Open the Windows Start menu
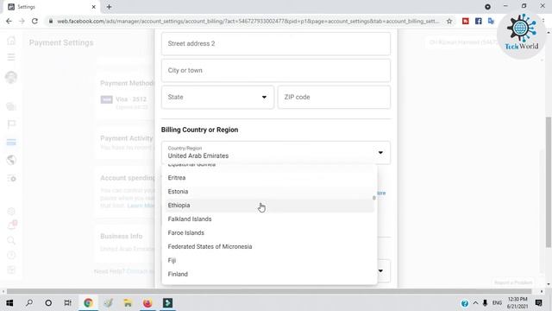This screenshot has width=552, height=311. coord(9,303)
